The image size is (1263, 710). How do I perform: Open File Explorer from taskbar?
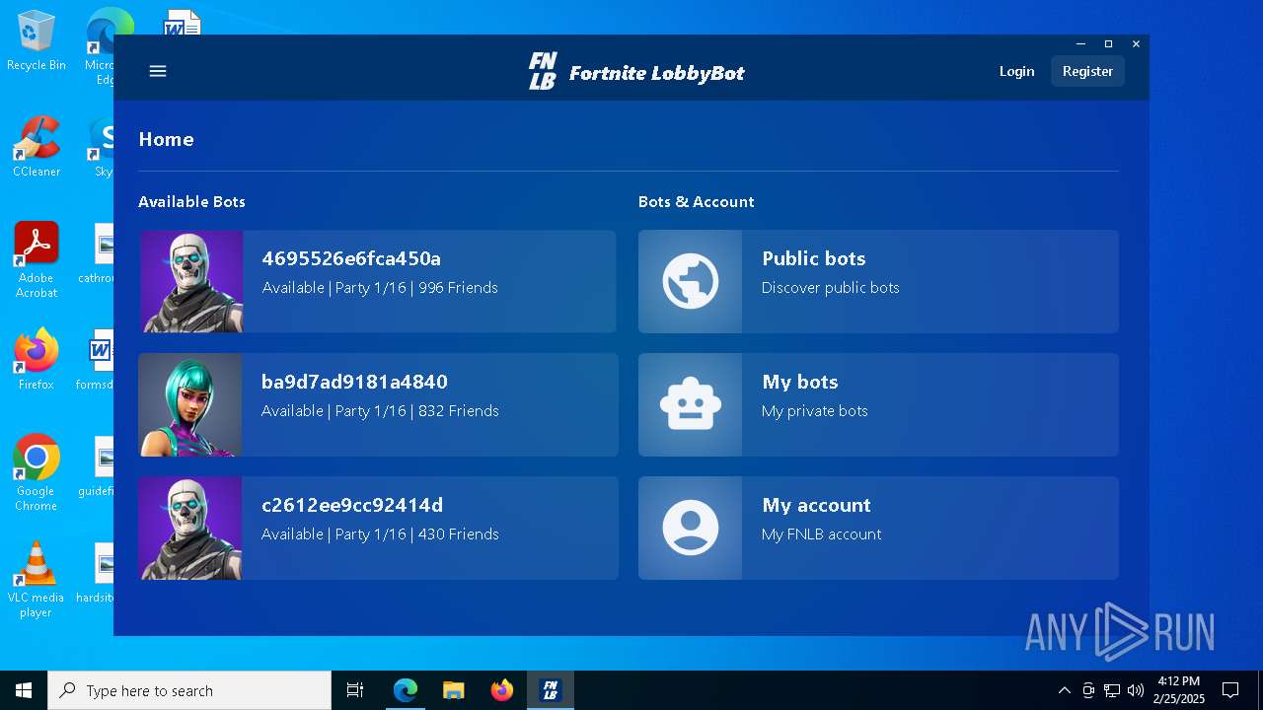453,690
